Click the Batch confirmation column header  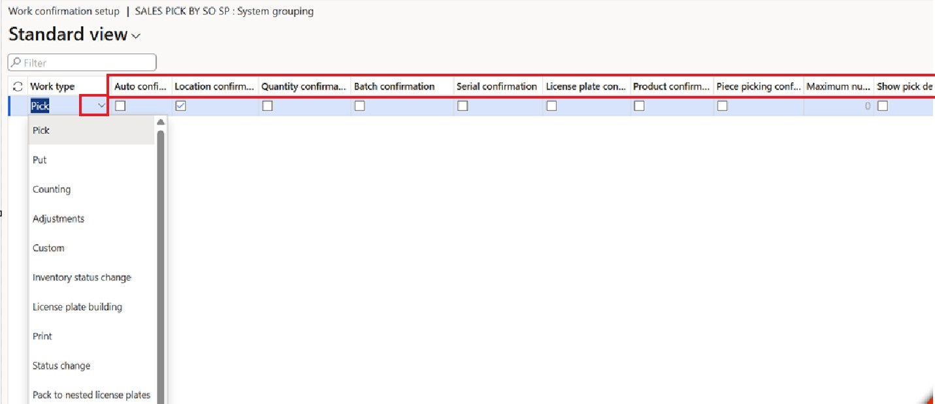tap(394, 86)
